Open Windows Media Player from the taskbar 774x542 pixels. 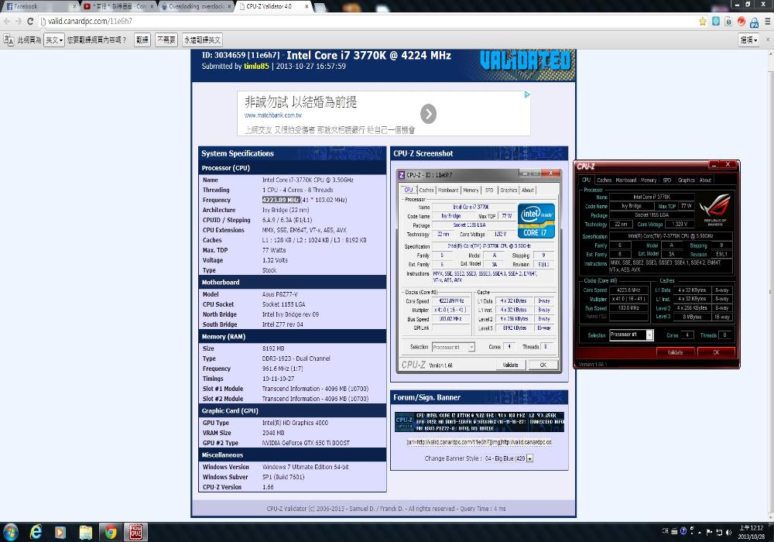pyautogui.click(x=60, y=532)
